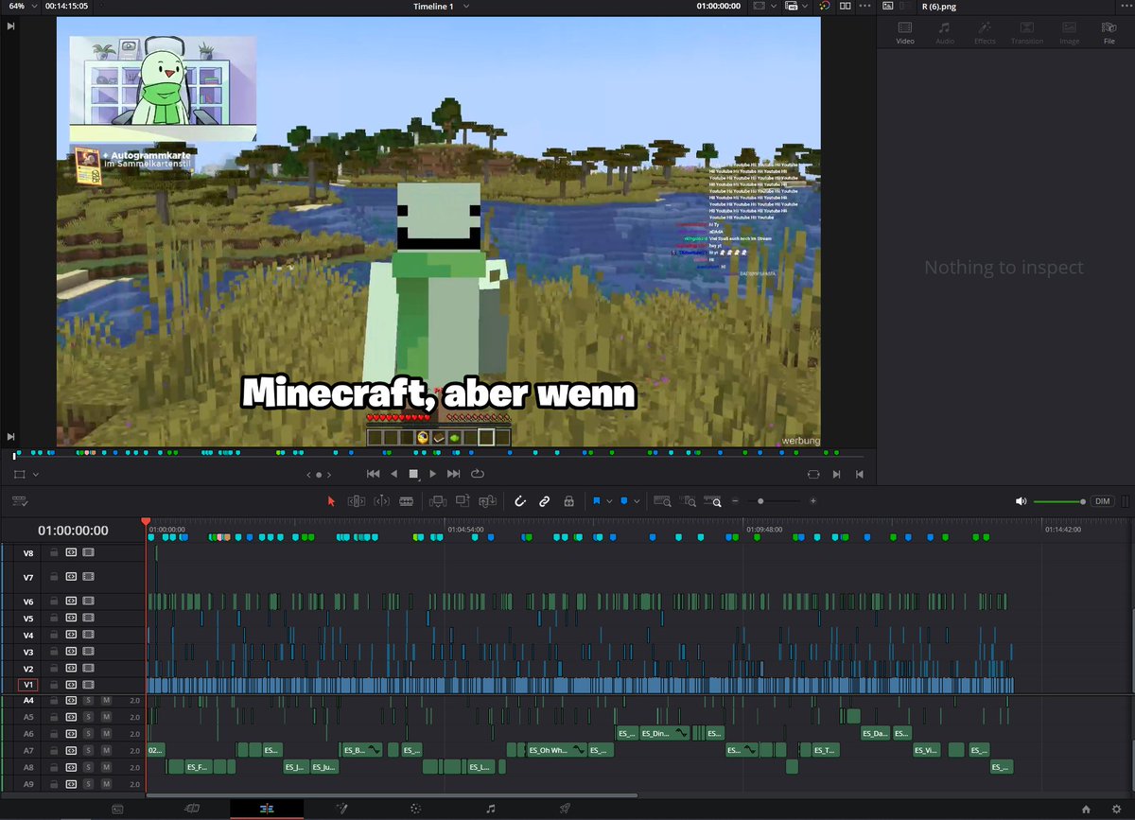Toggle auto track selector on V5
Image resolution: width=1135 pixels, height=820 pixels.
(x=71, y=619)
